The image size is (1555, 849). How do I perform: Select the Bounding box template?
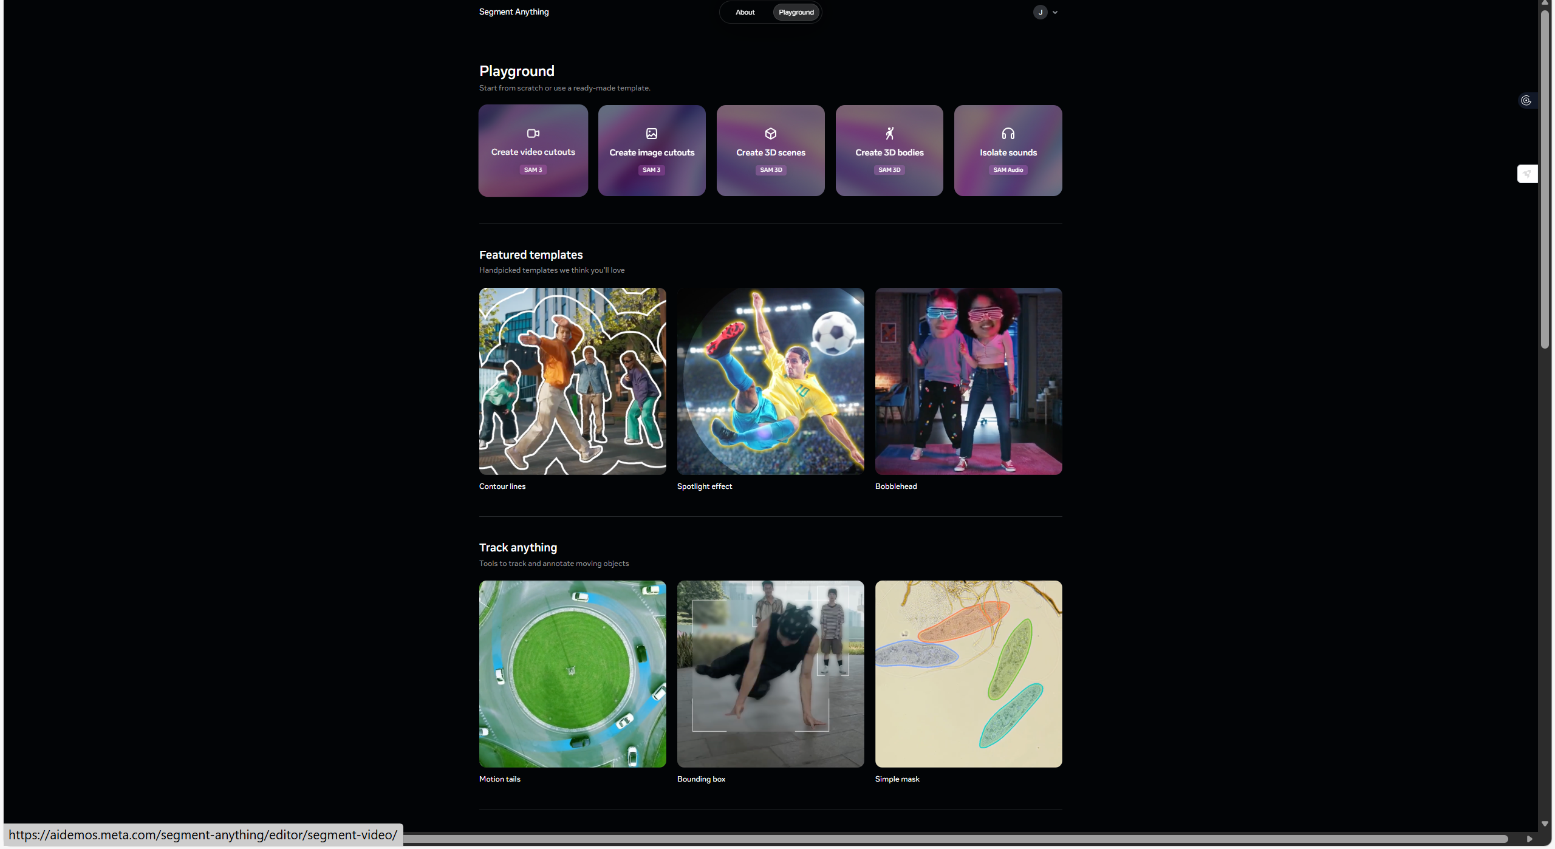pos(770,674)
